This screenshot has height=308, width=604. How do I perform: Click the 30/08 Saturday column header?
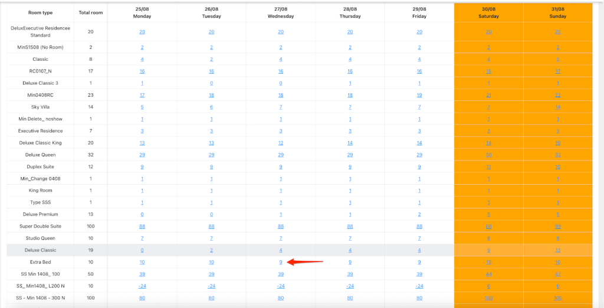[x=488, y=13]
